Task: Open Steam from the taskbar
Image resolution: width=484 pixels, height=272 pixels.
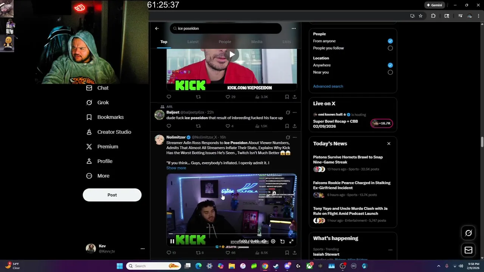Action: pyautogui.click(x=276, y=266)
